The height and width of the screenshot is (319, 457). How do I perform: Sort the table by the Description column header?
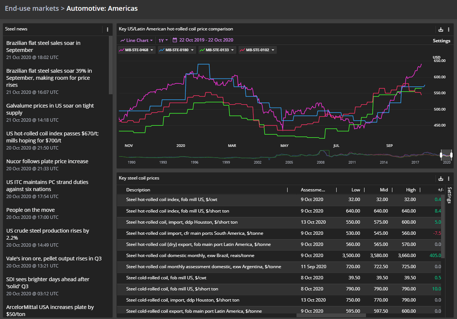click(138, 190)
